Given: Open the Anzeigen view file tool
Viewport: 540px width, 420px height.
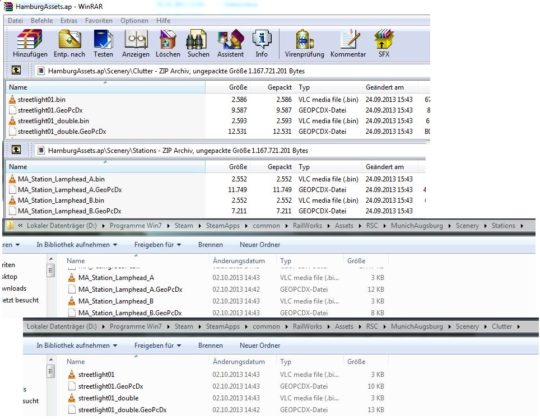Looking at the screenshot, I should coord(136,44).
